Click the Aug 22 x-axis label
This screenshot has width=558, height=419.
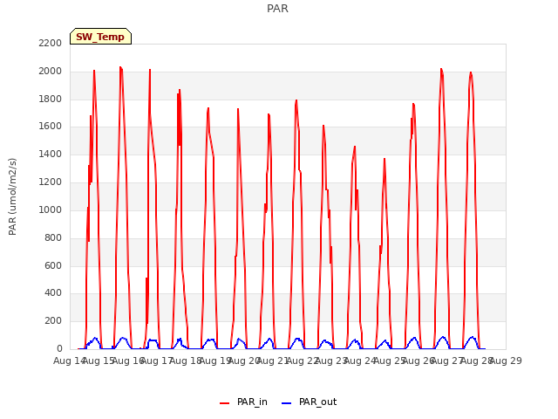pyautogui.click(x=303, y=361)
